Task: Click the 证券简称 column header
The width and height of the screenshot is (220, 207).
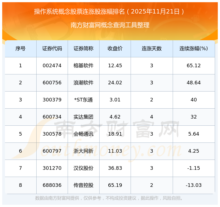Action: (83, 49)
